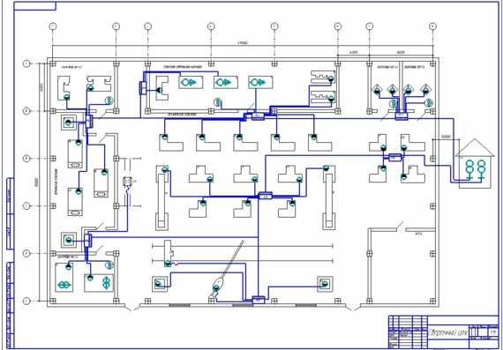Select the left long gantry machine outline
The width and height of the screenshot is (503, 350).
pos(161,198)
